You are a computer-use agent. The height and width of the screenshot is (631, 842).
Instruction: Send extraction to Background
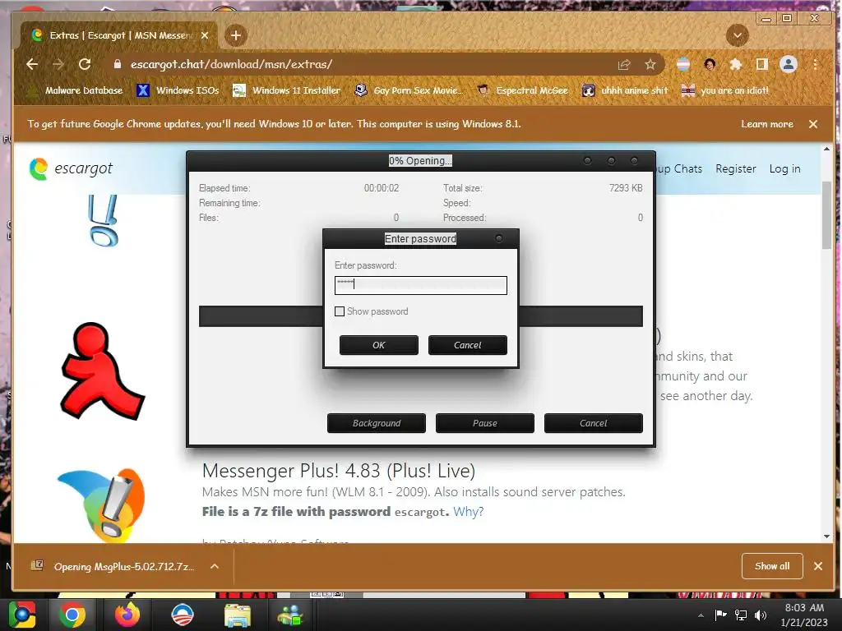[x=377, y=423]
